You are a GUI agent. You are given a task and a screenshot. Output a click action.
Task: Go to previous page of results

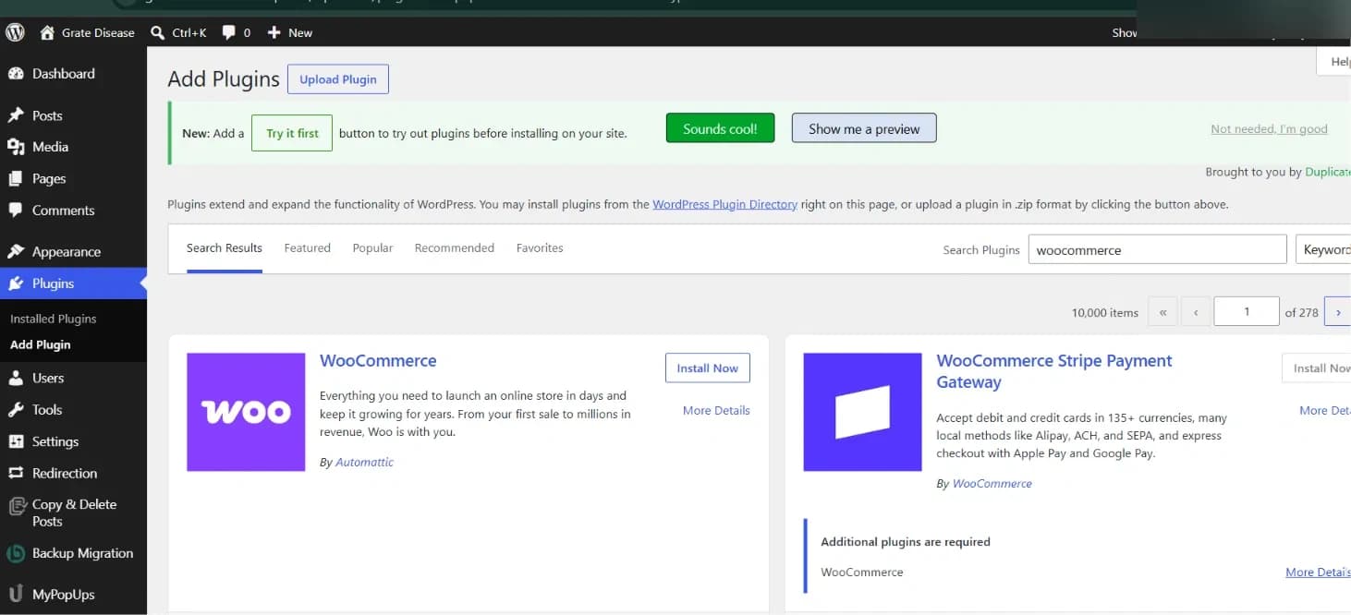(1196, 312)
